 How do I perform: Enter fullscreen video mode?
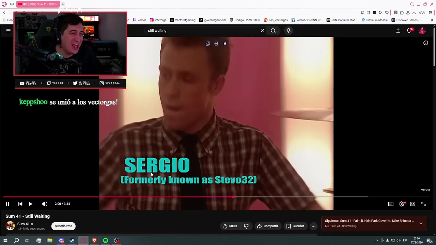tap(423, 204)
